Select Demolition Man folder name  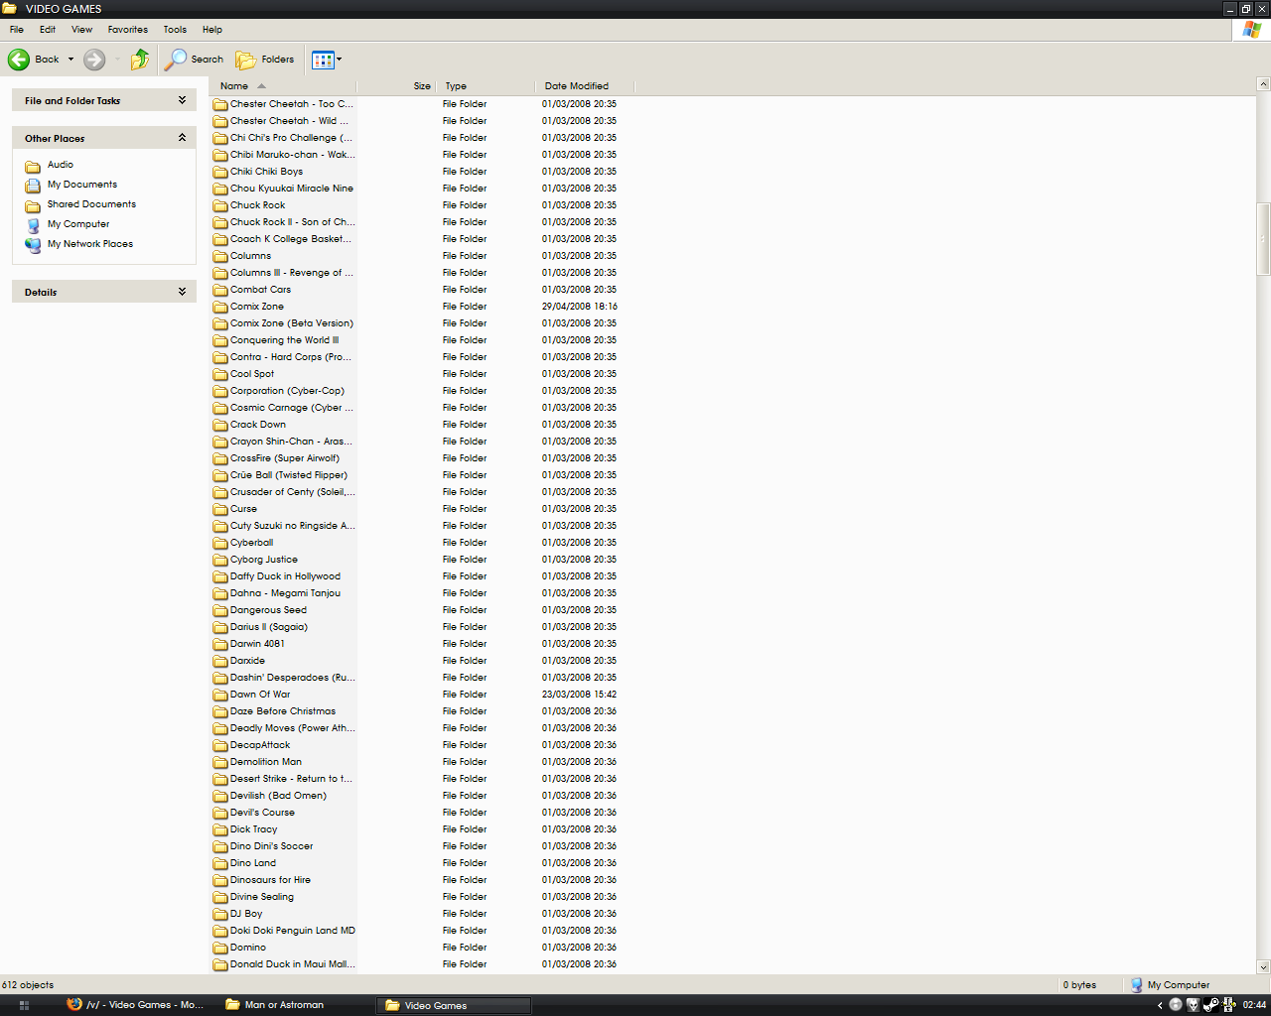[265, 762]
